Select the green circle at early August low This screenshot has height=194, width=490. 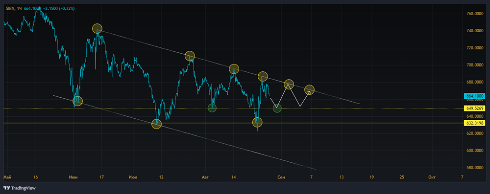pyautogui.click(x=212, y=108)
